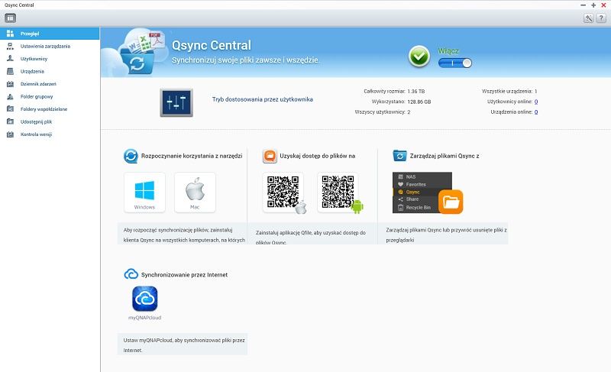Click the Folder grupowy icon

(10, 96)
